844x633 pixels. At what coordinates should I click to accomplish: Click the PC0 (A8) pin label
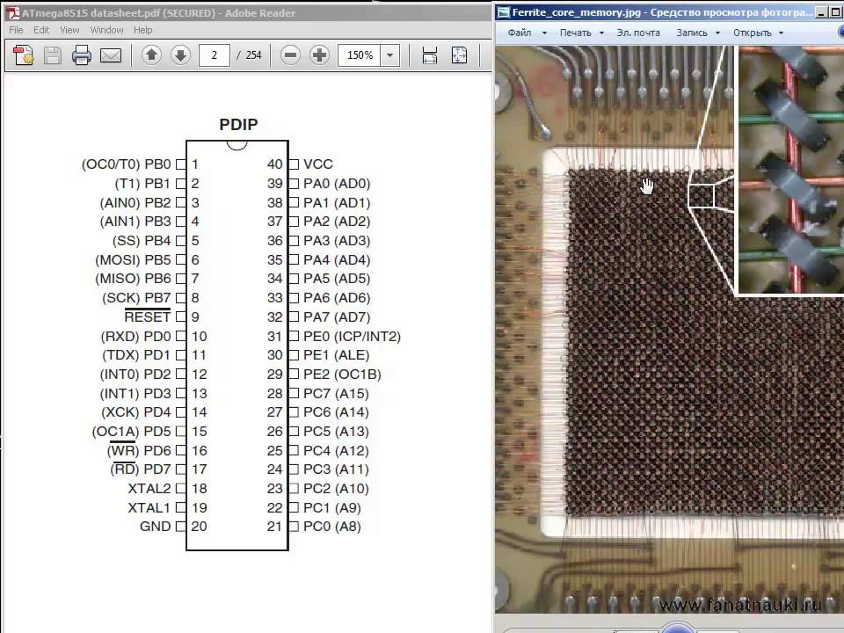pos(332,527)
